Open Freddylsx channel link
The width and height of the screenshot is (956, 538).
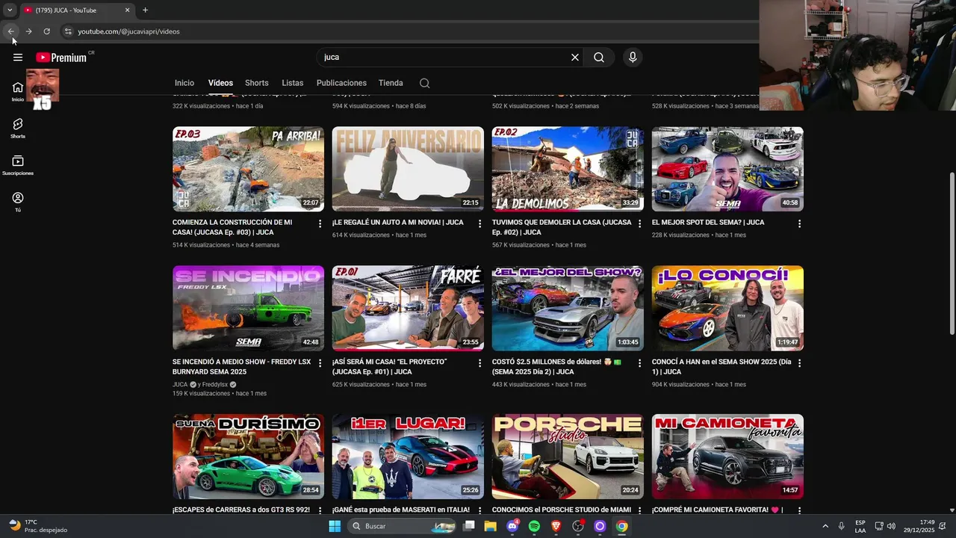[215, 385]
